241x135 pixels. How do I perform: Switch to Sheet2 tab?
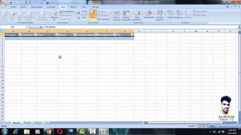[x=27, y=123]
